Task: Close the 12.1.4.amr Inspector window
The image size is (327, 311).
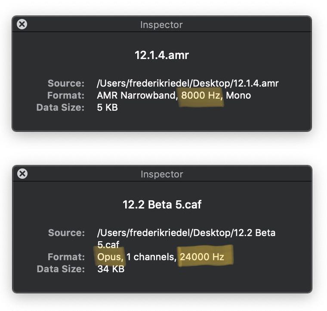Action: tap(22, 25)
